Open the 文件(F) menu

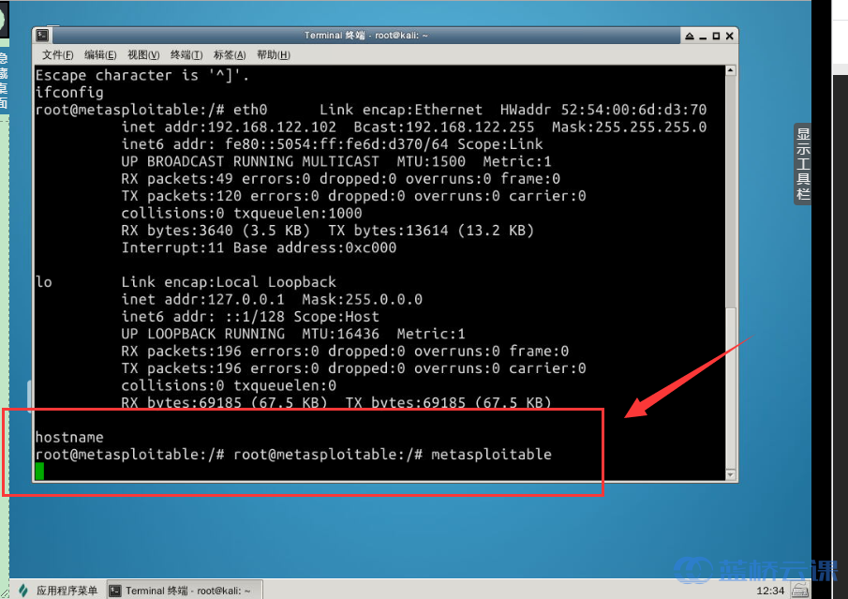pyautogui.click(x=57, y=55)
